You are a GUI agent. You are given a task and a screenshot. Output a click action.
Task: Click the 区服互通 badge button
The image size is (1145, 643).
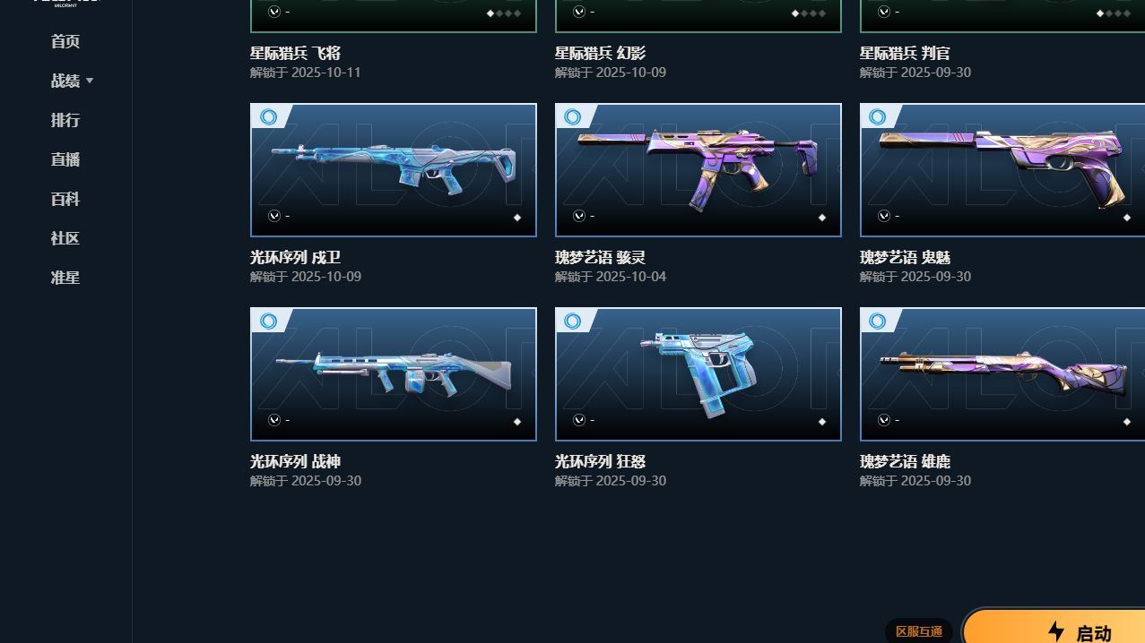[x=918, y=631]
